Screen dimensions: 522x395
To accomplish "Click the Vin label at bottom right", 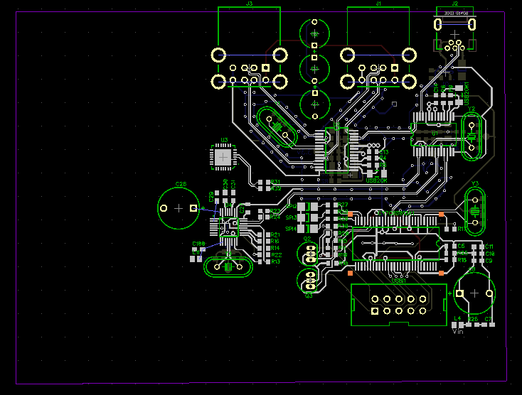I will click(458, 330).
